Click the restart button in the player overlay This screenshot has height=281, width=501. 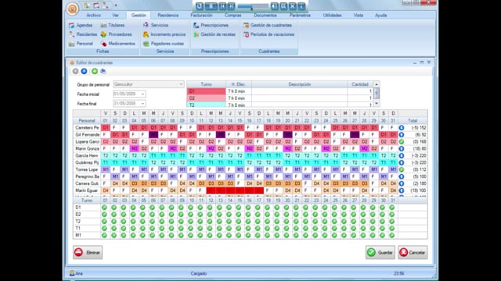tap(200, 6)
